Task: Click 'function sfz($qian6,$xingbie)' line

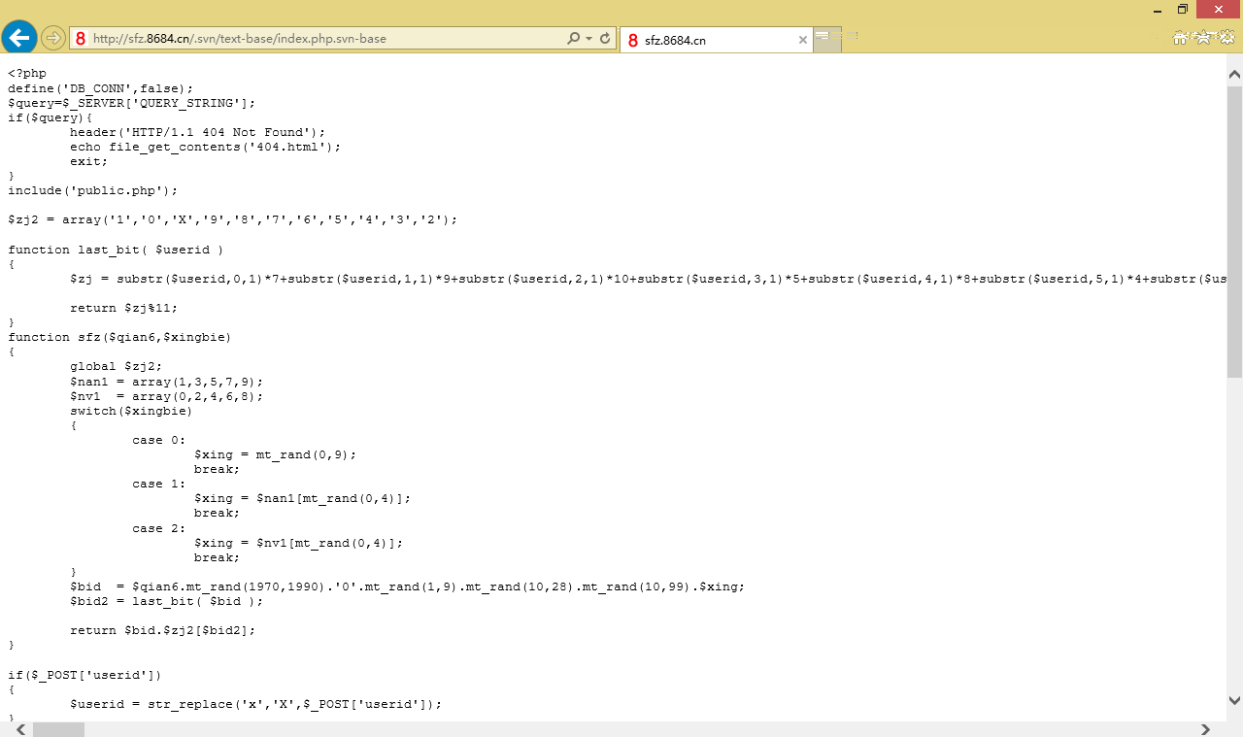Action: (120, 337)
